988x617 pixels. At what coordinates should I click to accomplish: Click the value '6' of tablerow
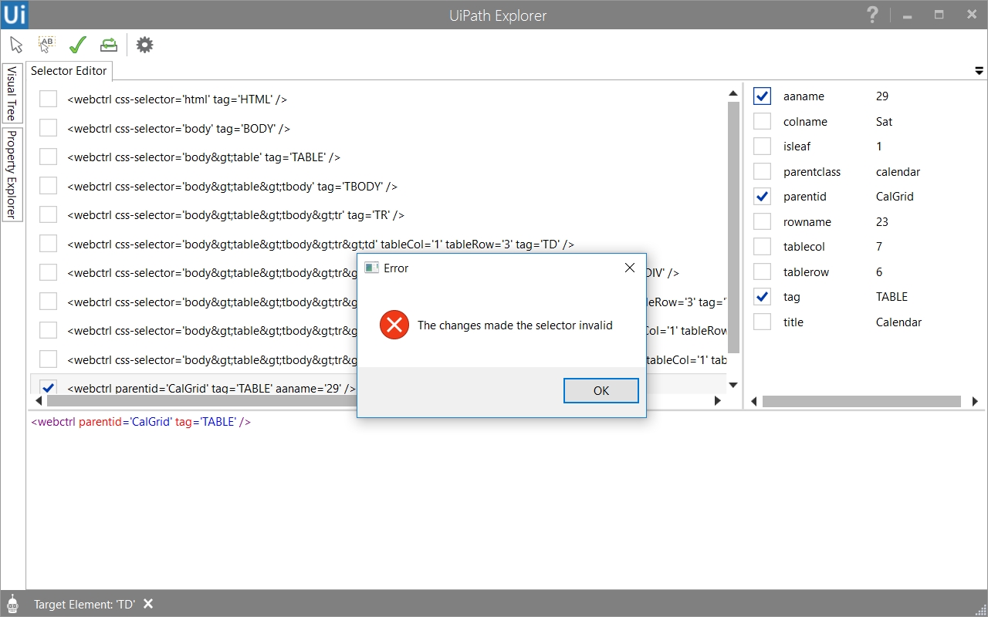(x=879, y=271)
